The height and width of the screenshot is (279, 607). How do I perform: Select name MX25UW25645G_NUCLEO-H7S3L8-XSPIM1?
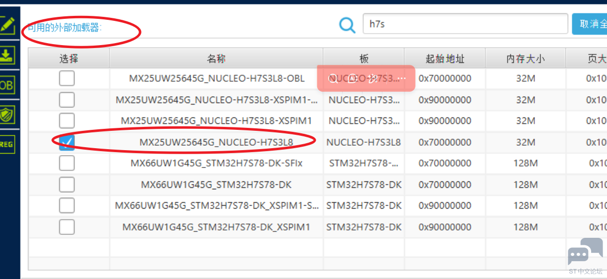pos(216,120)
